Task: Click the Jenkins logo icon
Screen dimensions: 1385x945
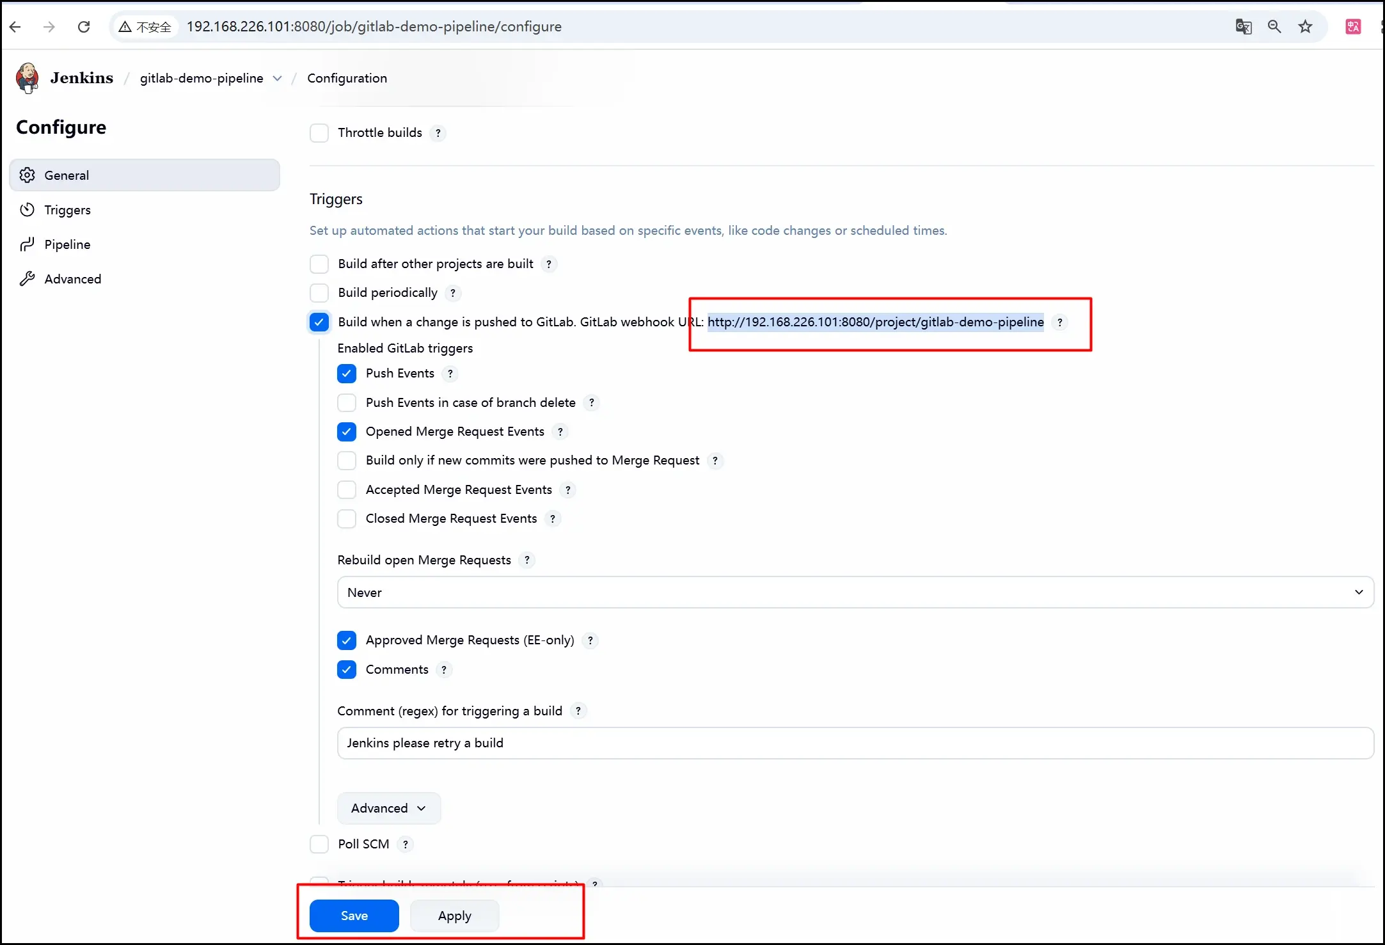Action: click(27, 78)
